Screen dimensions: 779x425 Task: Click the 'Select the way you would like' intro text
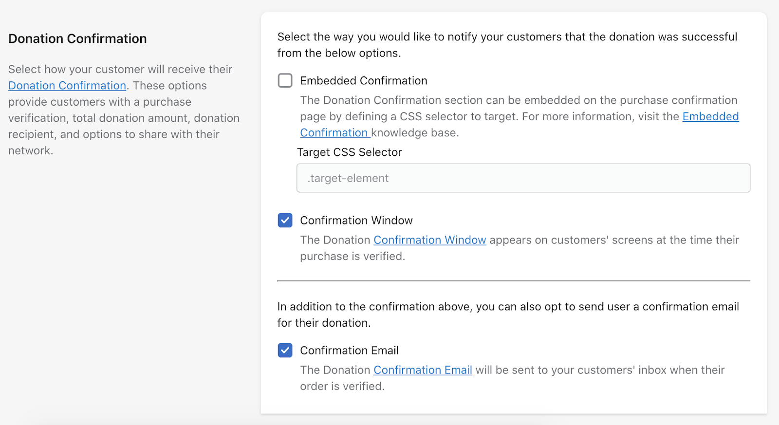(x=507, y=45)
